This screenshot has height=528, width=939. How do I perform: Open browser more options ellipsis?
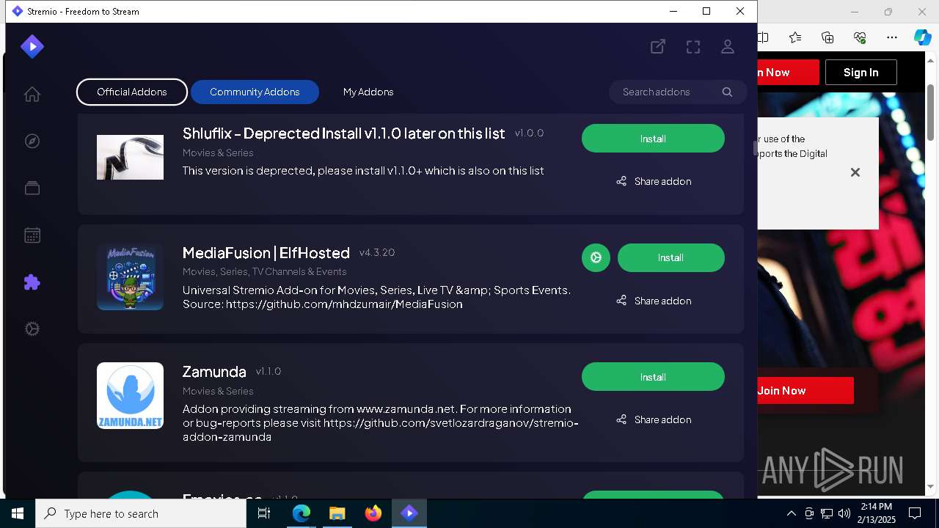pos(892,37)
